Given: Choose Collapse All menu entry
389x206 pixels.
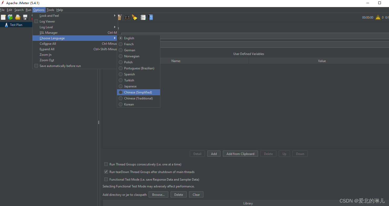Looking at the screenshot, I should [x=75, y=44].
